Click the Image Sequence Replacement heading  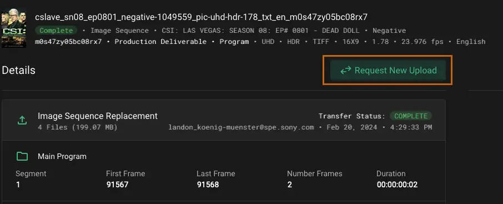pyautogui.click(x=98, y=116)
